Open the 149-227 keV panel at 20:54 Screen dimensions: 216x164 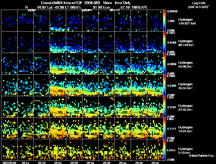(x=155, y=21)
